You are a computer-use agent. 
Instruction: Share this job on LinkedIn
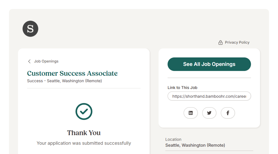point(191,113)
